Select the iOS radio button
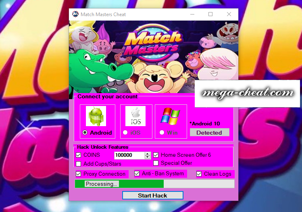Image resolution: width=302 pixels, height=212 pixels. pos(125,133)
